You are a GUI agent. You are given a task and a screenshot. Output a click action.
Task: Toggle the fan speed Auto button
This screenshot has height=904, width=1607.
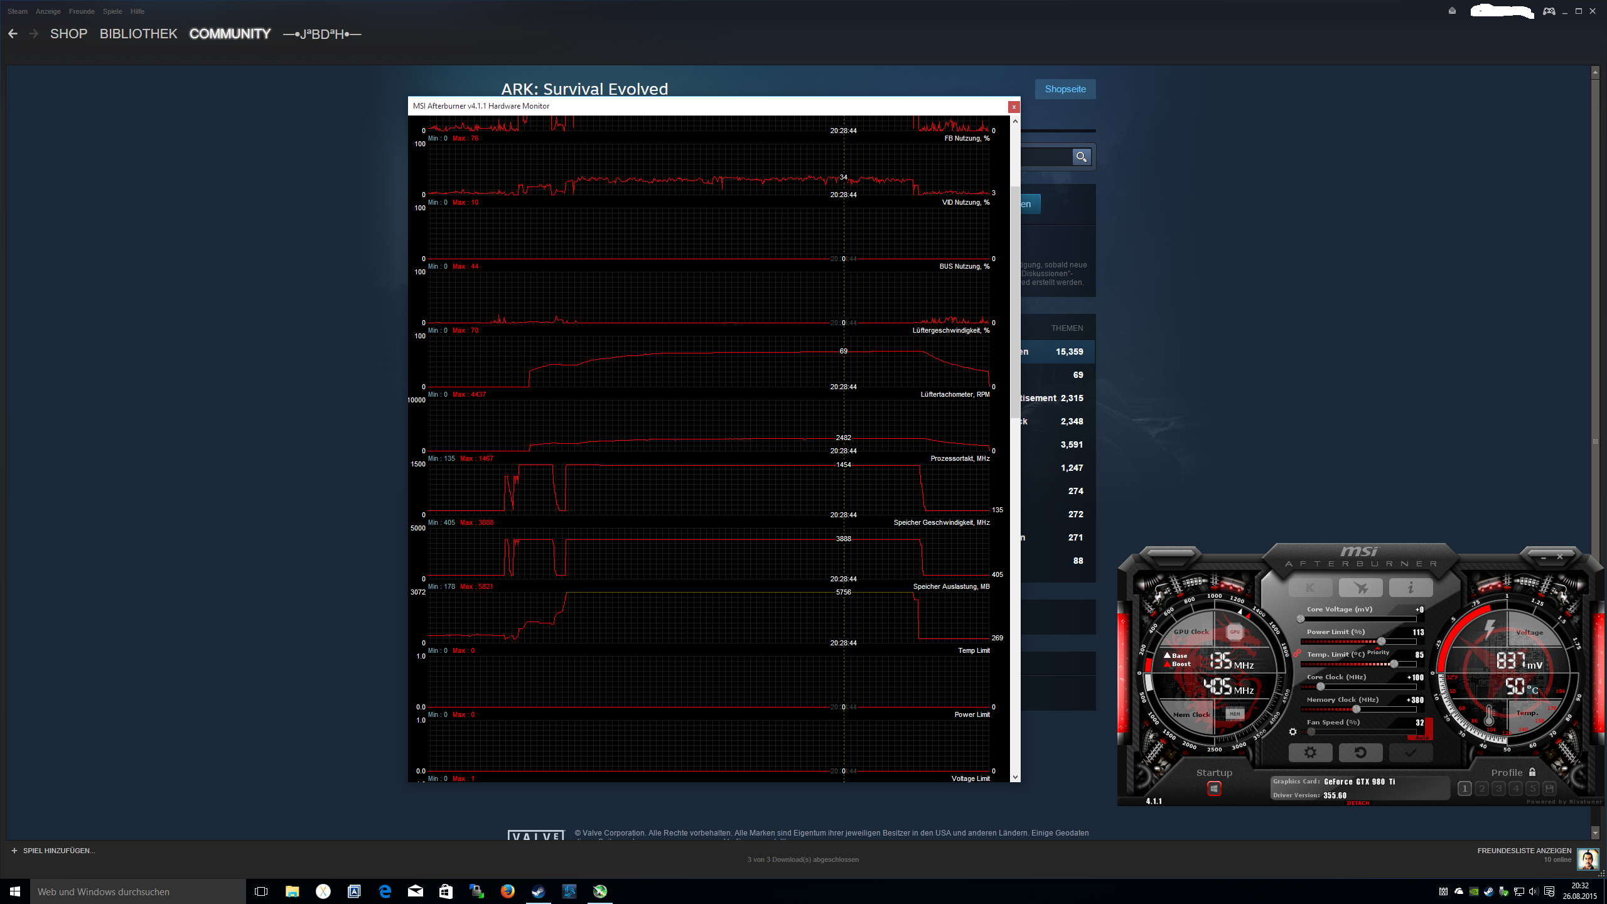(1422, 738)
